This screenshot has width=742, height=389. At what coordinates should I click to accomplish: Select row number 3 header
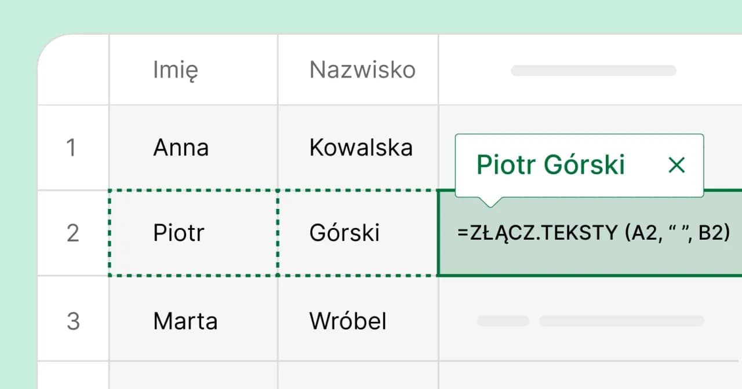tap(72, 321)
